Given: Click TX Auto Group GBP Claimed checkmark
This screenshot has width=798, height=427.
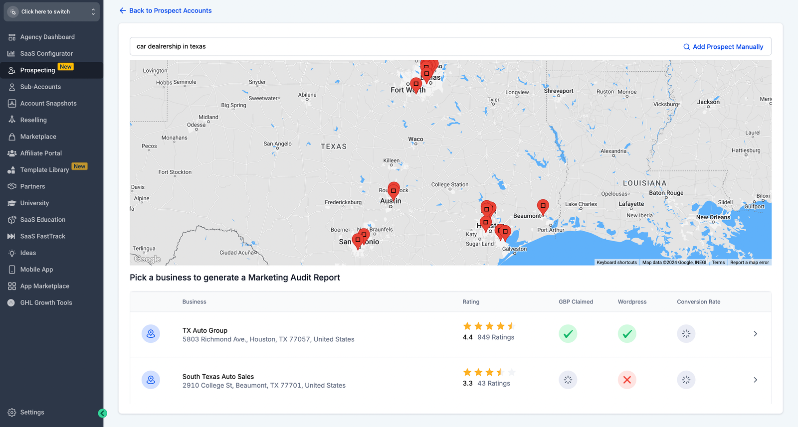Looking at the screenshot, I should point(568,334).
